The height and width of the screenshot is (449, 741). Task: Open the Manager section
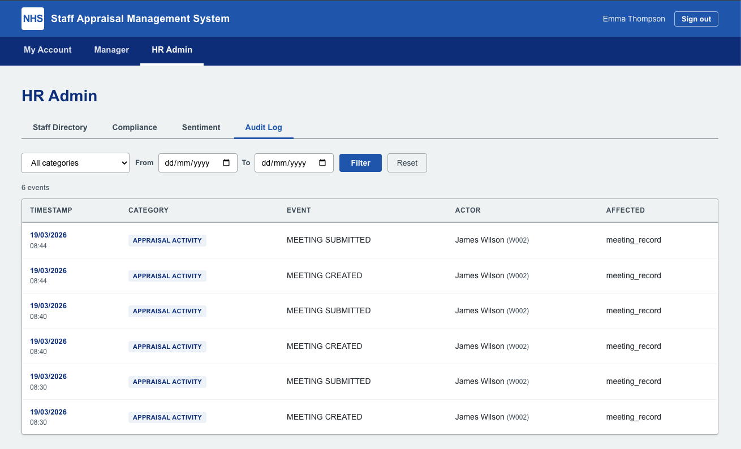pos(111,50)
